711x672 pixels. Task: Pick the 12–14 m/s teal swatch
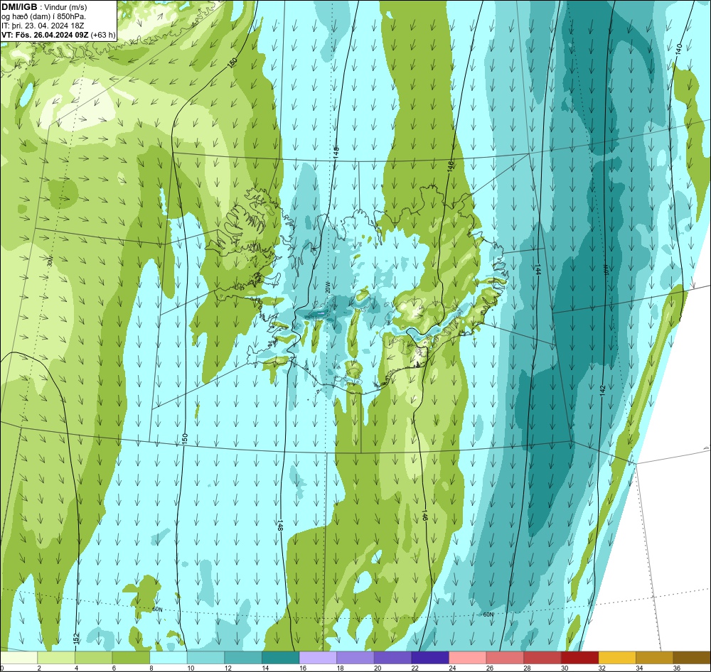click(243, 658)
